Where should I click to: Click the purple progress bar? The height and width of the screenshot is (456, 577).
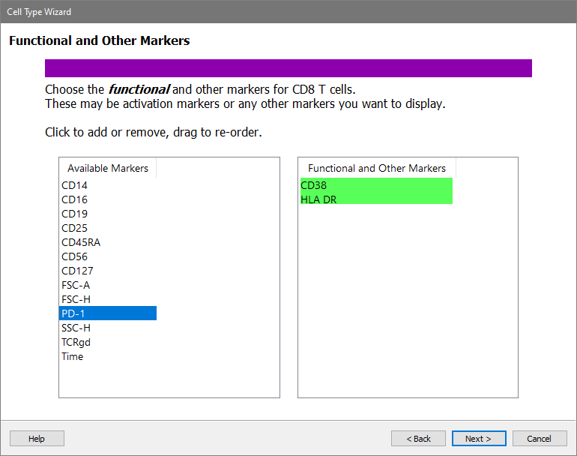(288, 68)
